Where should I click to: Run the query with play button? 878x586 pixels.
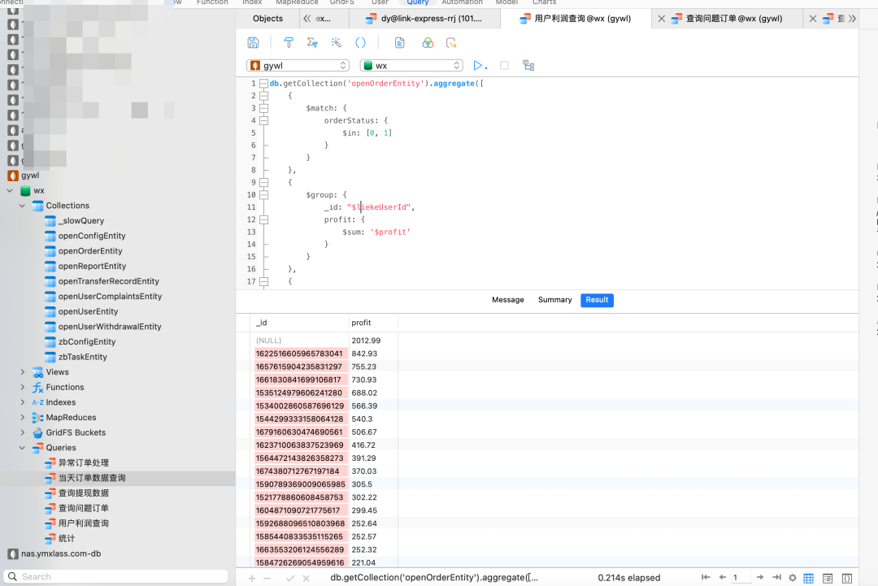[478, 66]
